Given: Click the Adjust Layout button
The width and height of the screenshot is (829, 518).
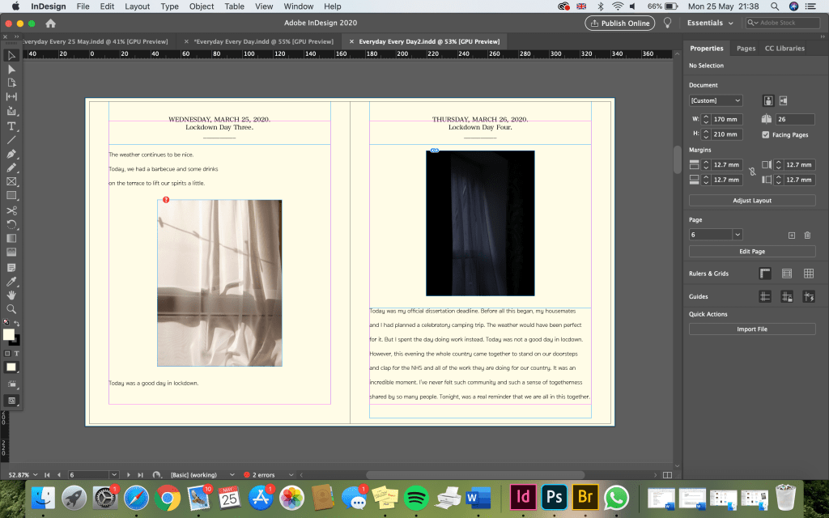Looking at the screenshot, I should 752,200.
